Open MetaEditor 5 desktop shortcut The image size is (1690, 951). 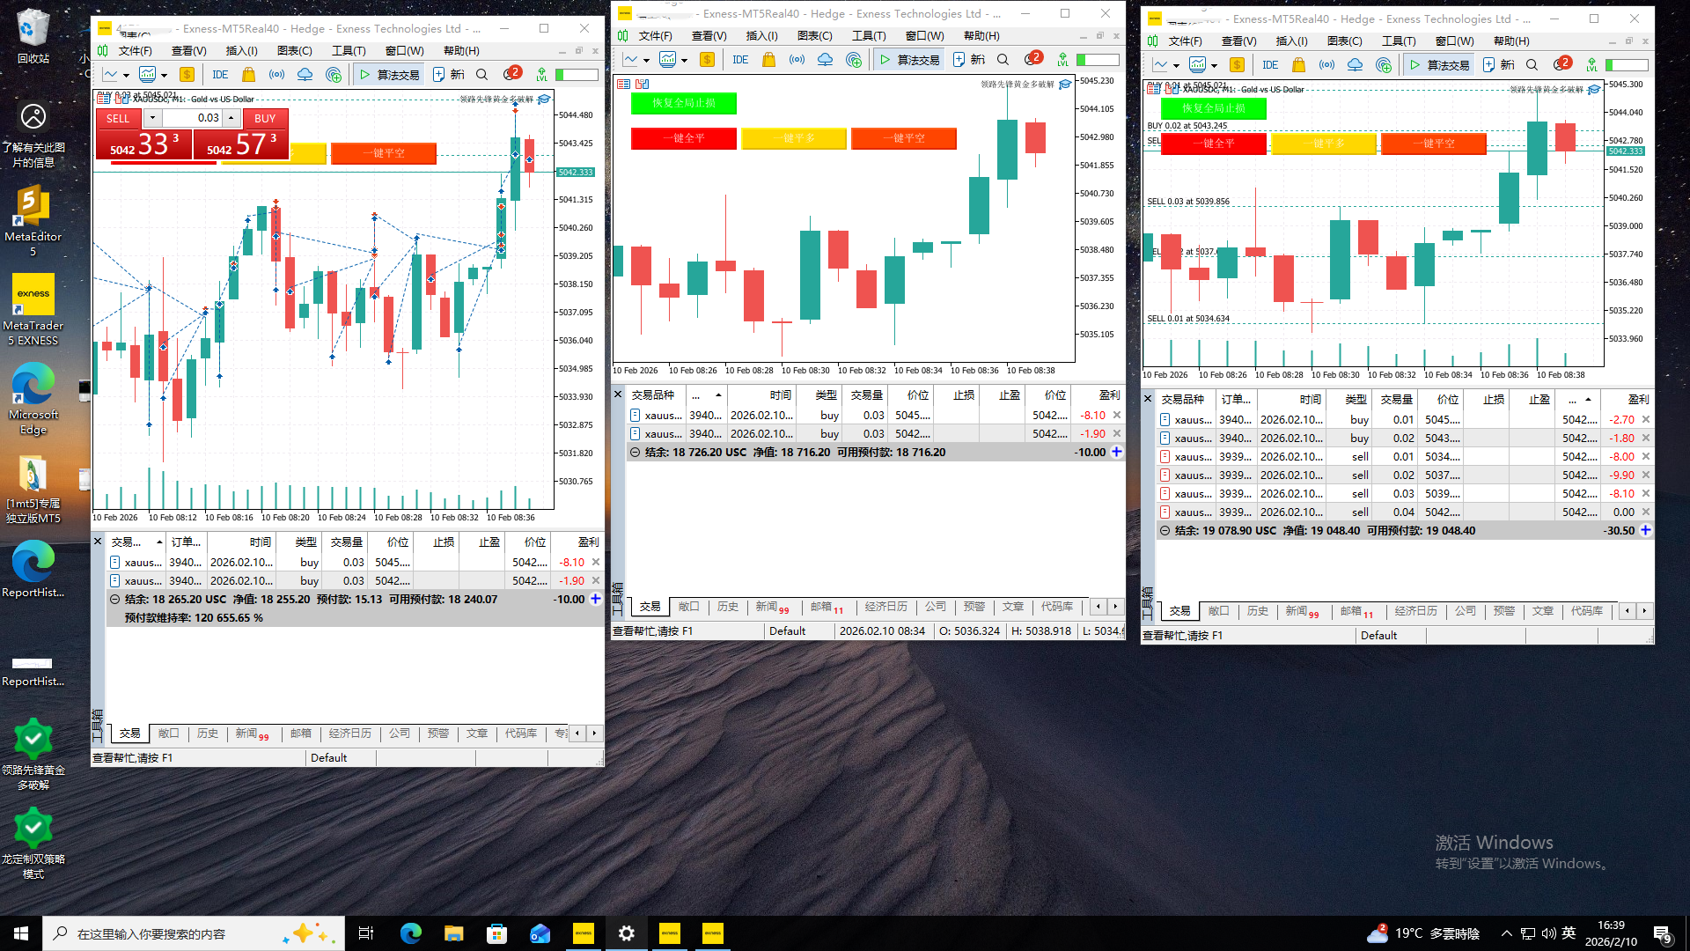coord(33,220)
